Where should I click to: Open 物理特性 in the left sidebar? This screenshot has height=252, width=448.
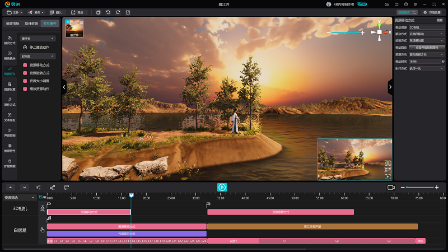(x=10, y=148)
